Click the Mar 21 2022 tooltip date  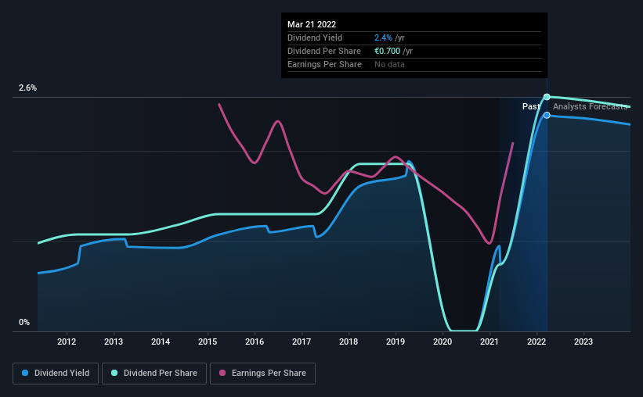point(312,24)
